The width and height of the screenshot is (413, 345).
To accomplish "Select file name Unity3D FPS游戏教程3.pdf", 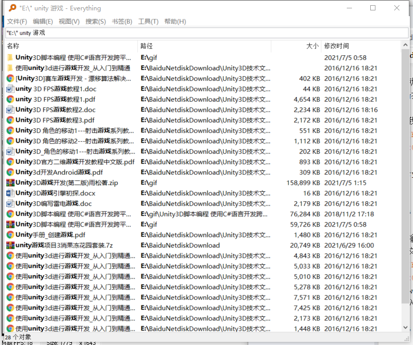I will [55, 120].
